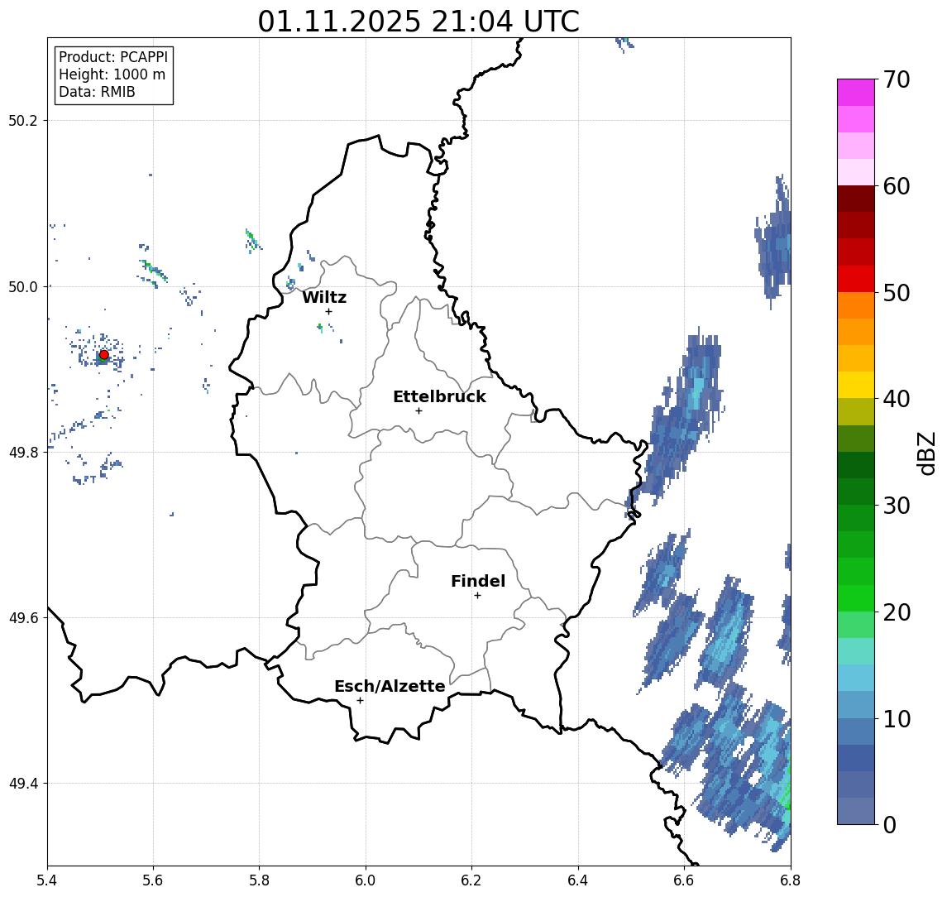Click the longitude tick label 6.4

579,880
